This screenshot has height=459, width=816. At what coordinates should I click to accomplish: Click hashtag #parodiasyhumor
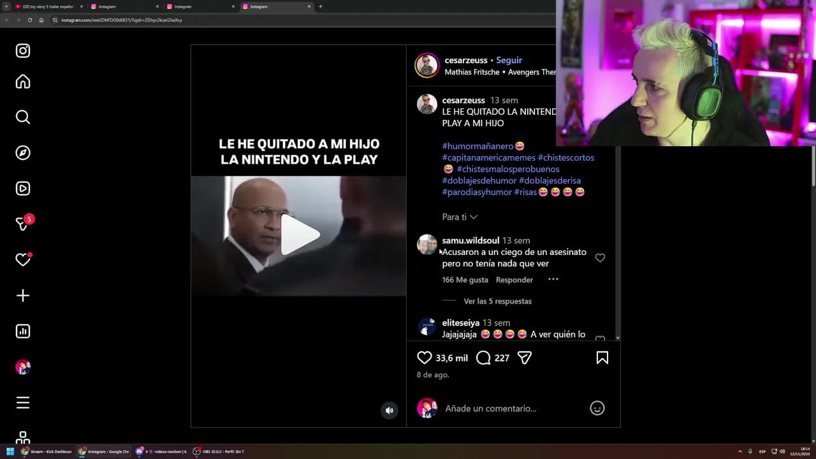pos(477,192)
